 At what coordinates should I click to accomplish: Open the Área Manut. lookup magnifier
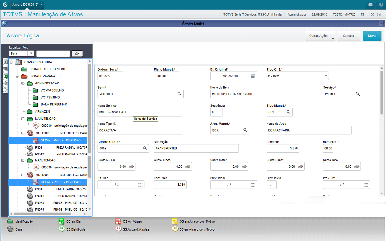click(245, 130)
